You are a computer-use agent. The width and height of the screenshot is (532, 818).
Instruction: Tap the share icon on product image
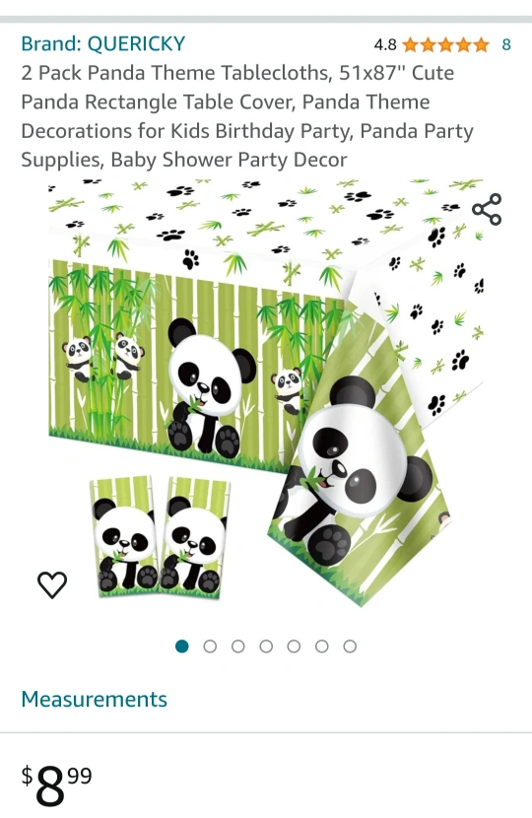pyautogui.click(x=487, y=209)
